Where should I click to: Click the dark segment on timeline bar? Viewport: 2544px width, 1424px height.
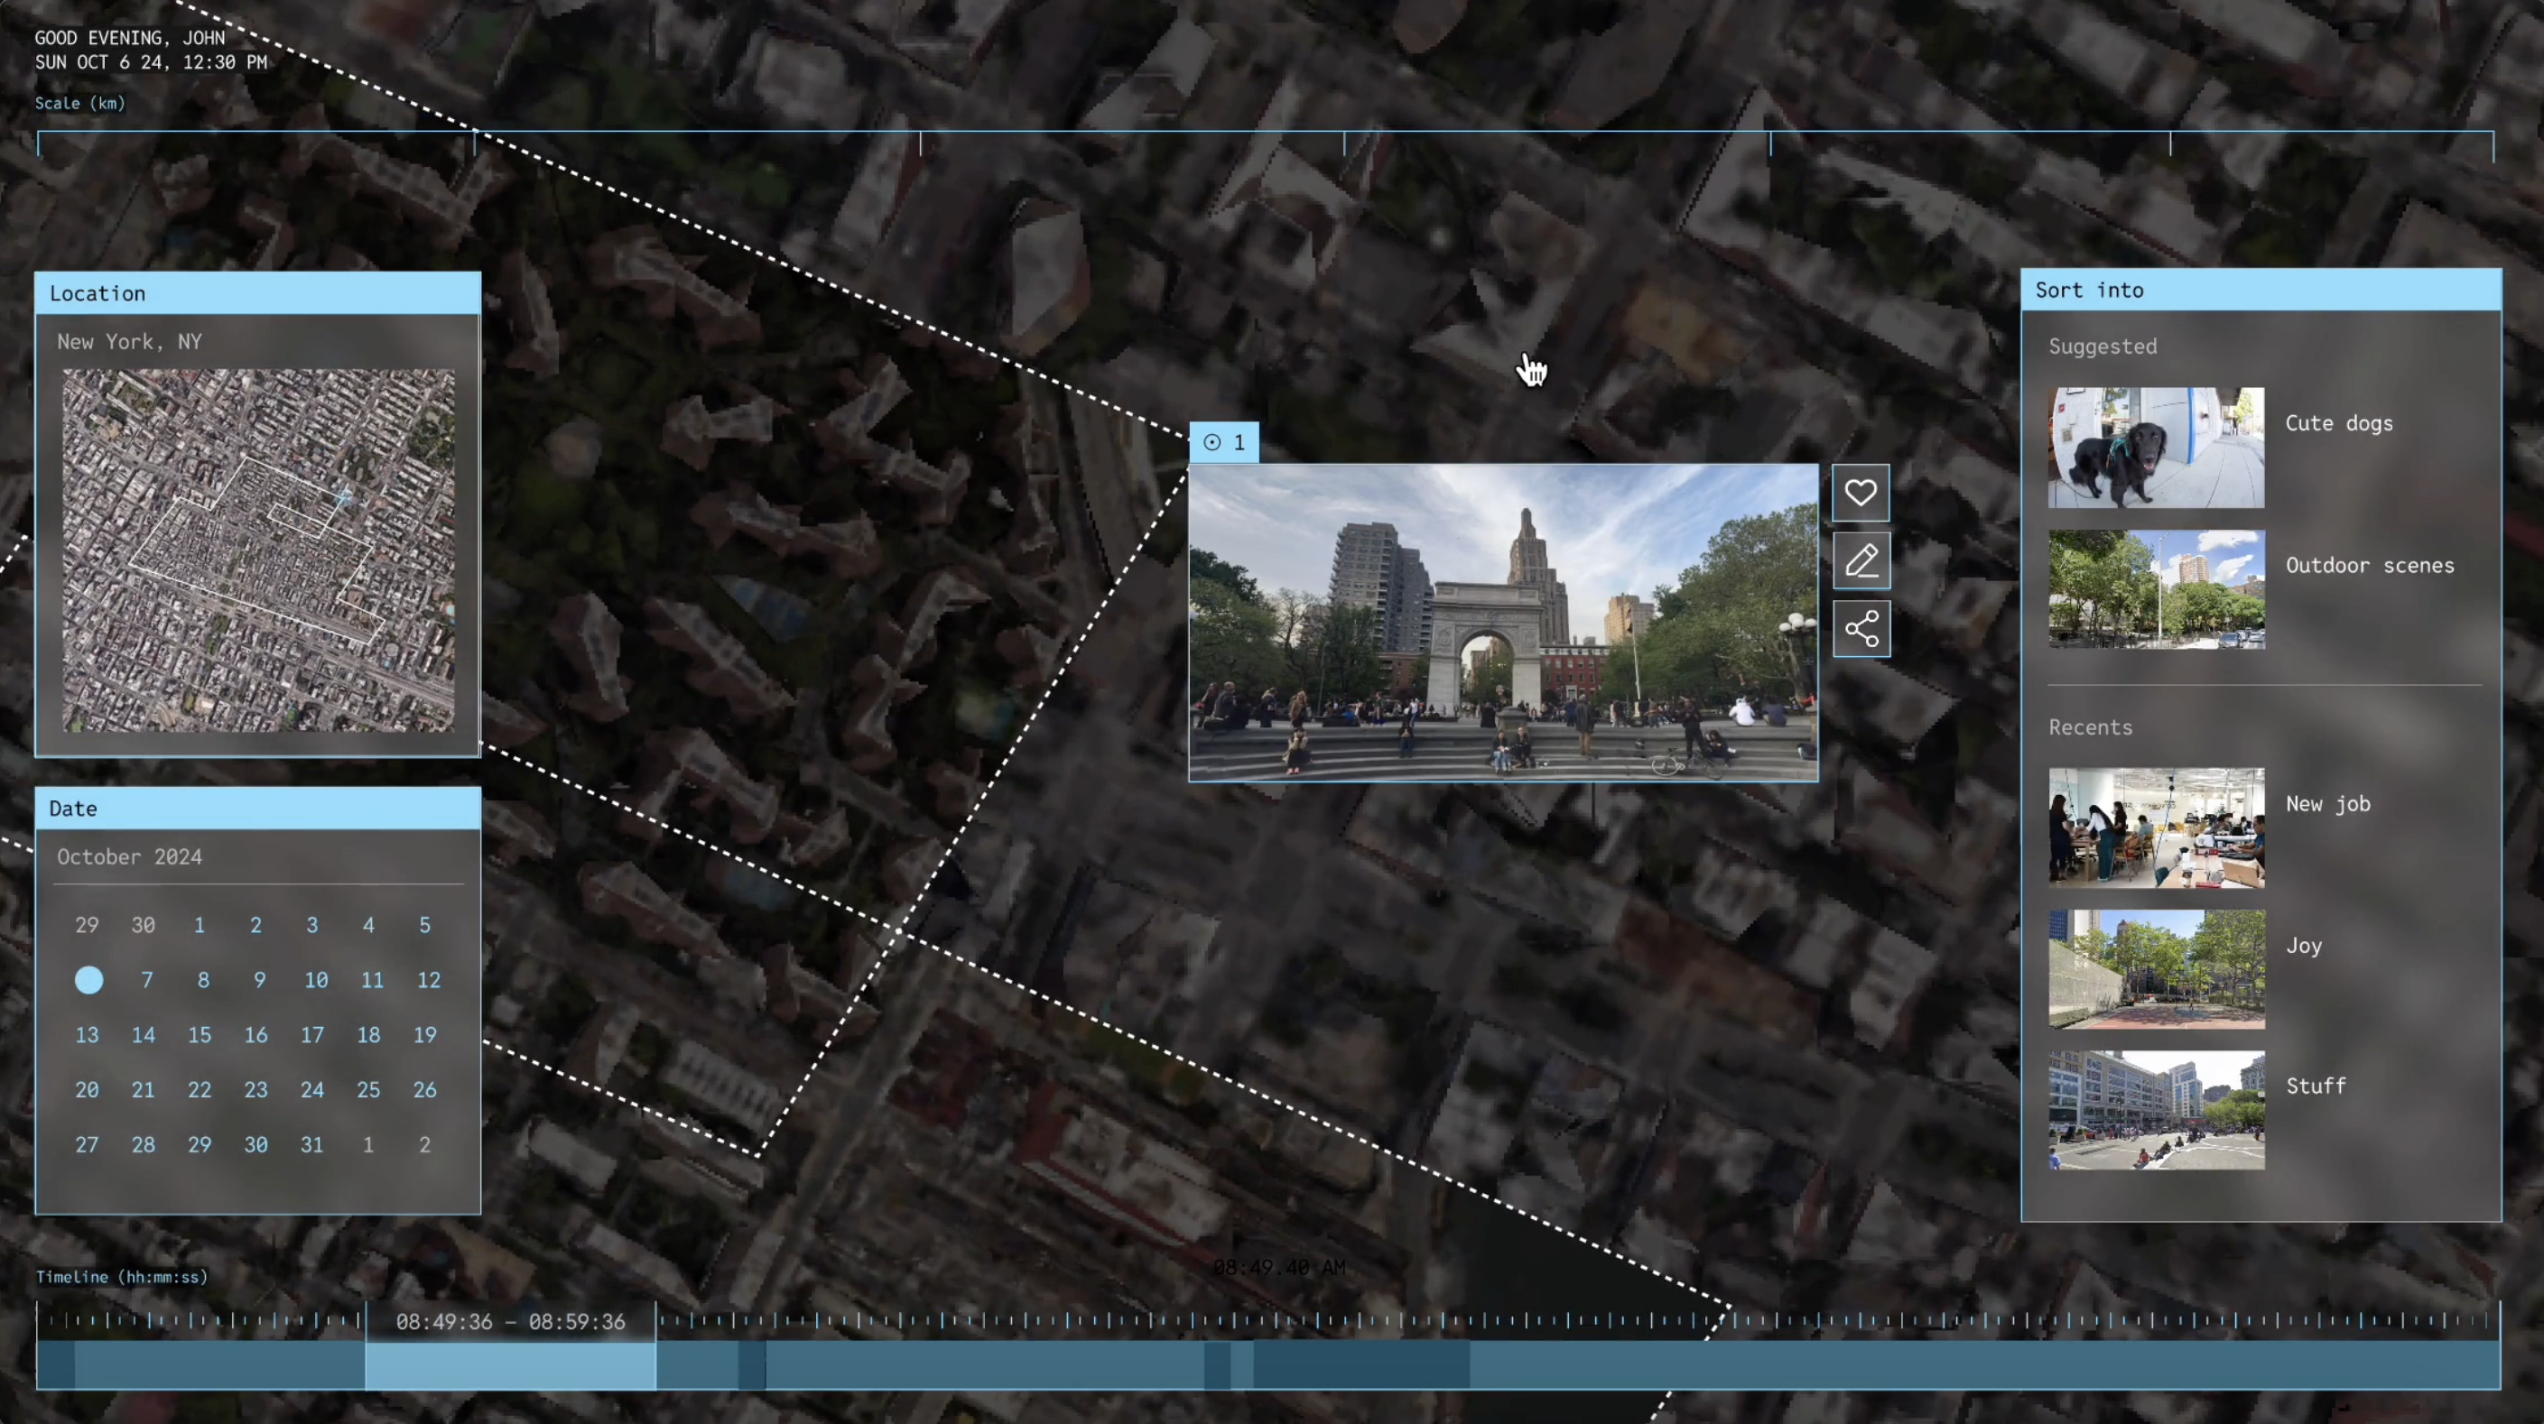(1360, 1364)
